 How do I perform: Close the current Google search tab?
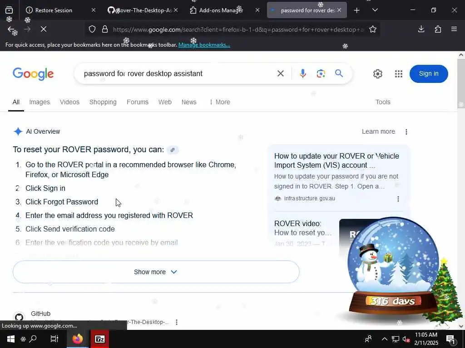point(339,10)
